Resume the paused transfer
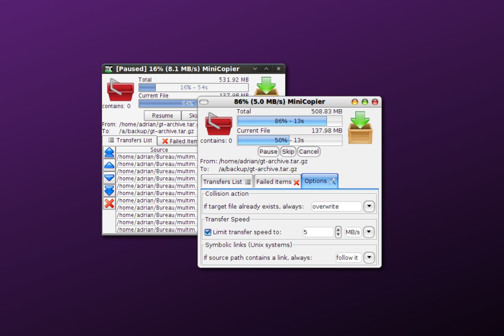Image resolution: width=504 pixels, height=336 pixels. pos(162,115)
